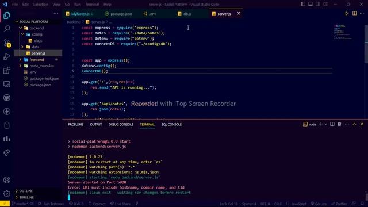Expand the data folder
Screen dimensions: 368x207
pyautogui.click(x=22, y=47)
